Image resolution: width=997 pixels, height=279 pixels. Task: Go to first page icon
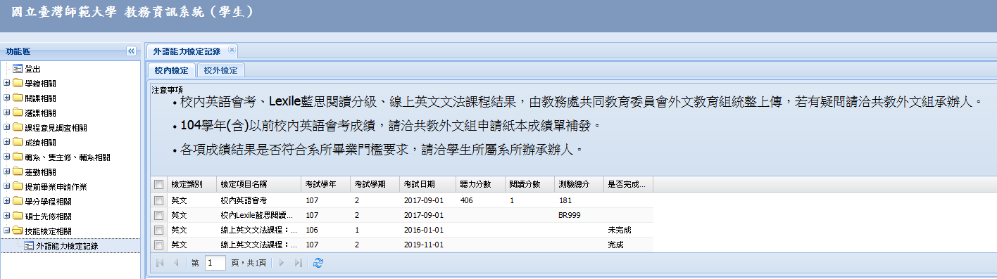coord(159,263)
